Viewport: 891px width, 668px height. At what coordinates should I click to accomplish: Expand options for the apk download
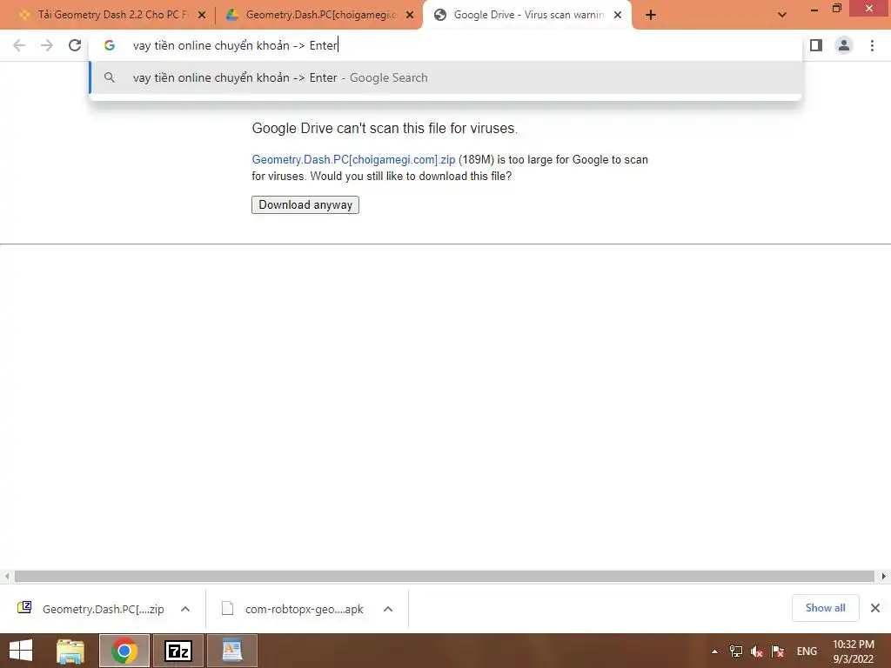(x=388, y=609)
